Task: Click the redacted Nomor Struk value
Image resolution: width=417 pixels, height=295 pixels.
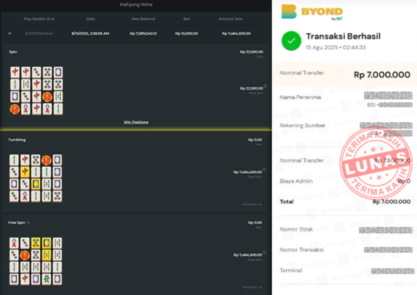Action: point(386,230)
